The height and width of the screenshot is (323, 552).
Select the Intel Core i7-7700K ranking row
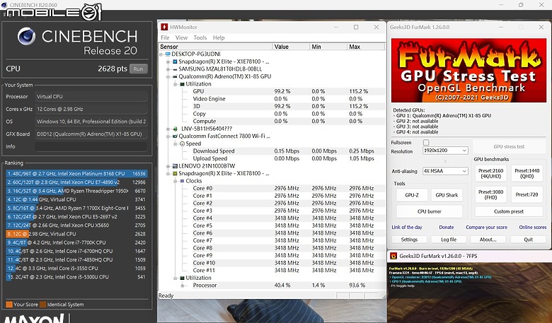click(76, 242)
